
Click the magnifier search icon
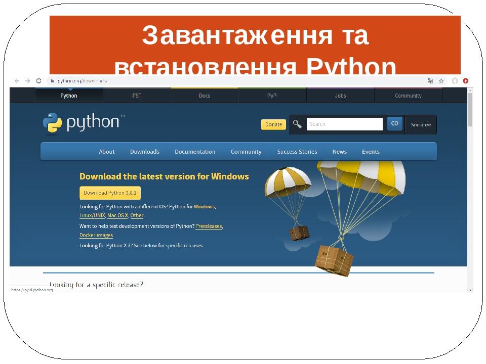click(297, 124)
